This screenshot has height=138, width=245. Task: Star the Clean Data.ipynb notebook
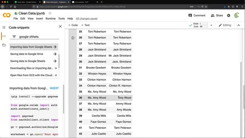pos(50,13)
